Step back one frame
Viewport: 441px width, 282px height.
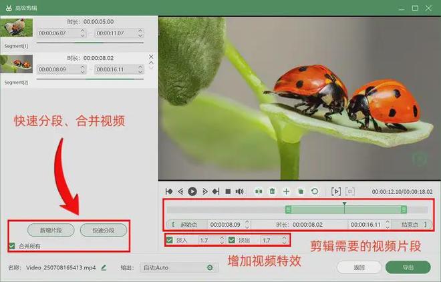pos(180,191)
